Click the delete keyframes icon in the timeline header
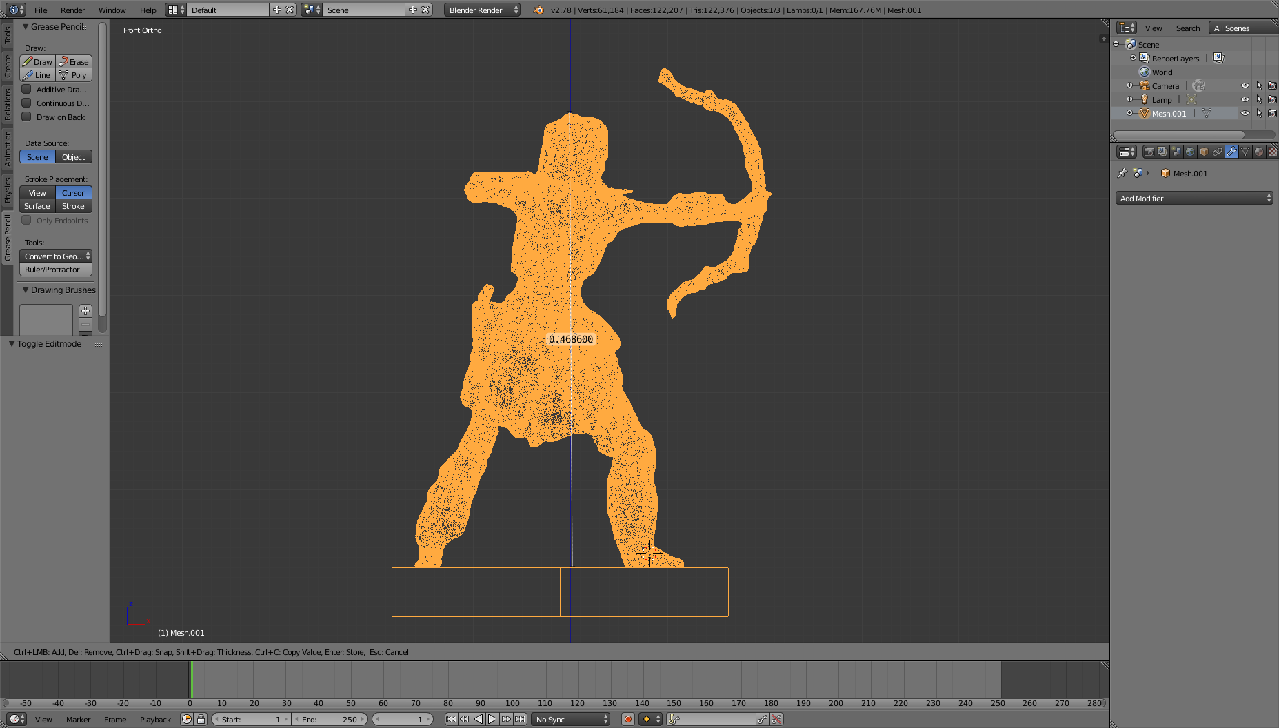Viewport: 1279px width, 728px height. tap(776, 719)
